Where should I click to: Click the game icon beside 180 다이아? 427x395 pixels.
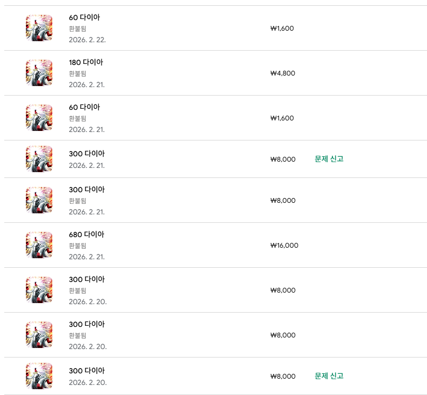click(39, 73)
